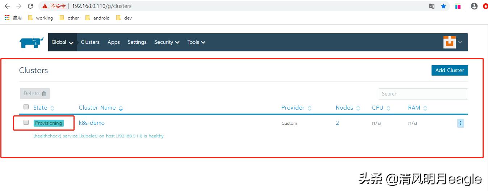
Task: Open the user avatar menu in Rancher
Action: point(453,42)
